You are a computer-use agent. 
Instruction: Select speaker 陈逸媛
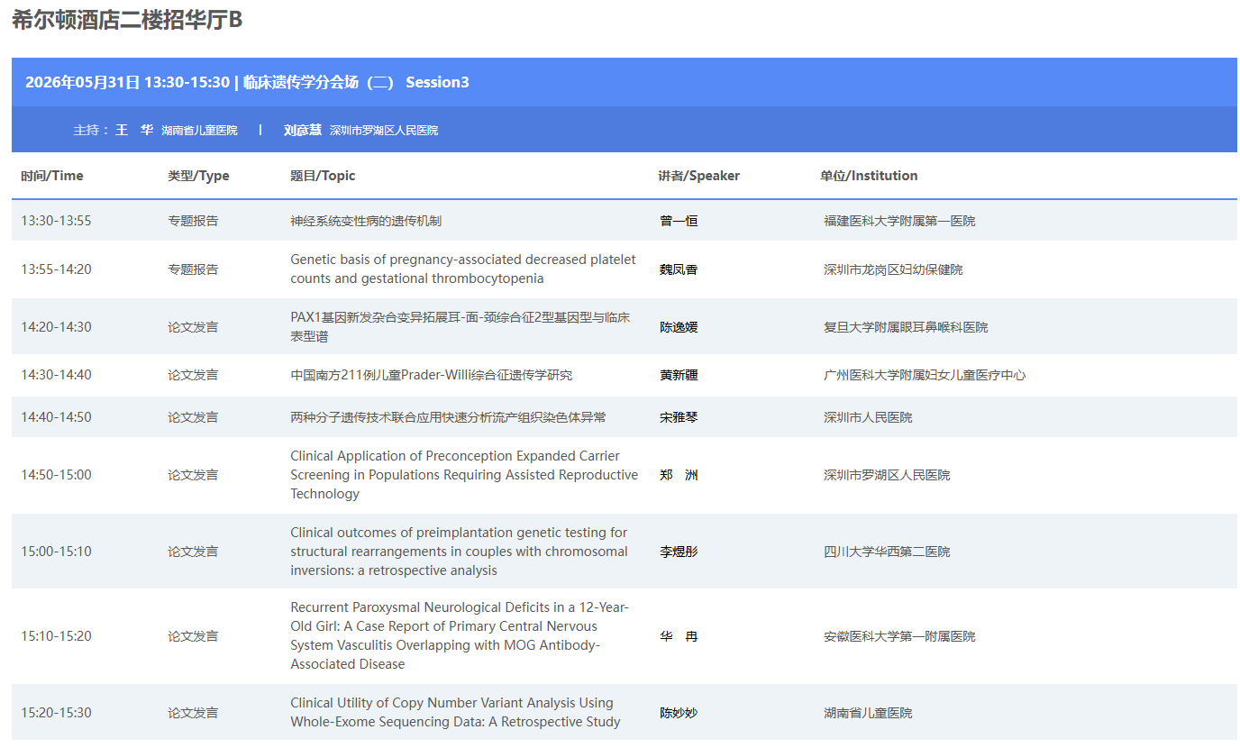point(679,327)
